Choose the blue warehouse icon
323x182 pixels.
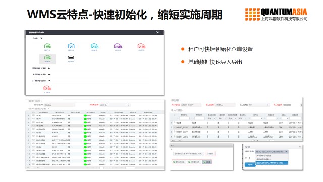pos(71,46)
